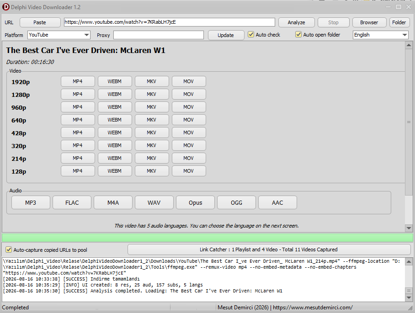Open the Link Catcher pool button

(269, 249)
